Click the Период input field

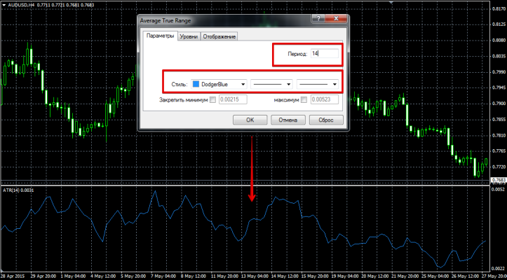click(x=325, y=53)
